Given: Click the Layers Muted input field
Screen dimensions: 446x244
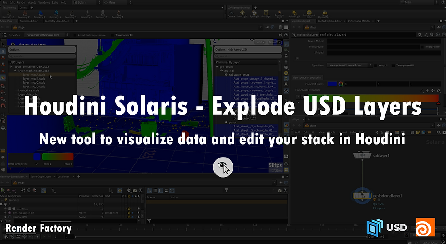Looking at the screenshot, I should coord(384,41).
